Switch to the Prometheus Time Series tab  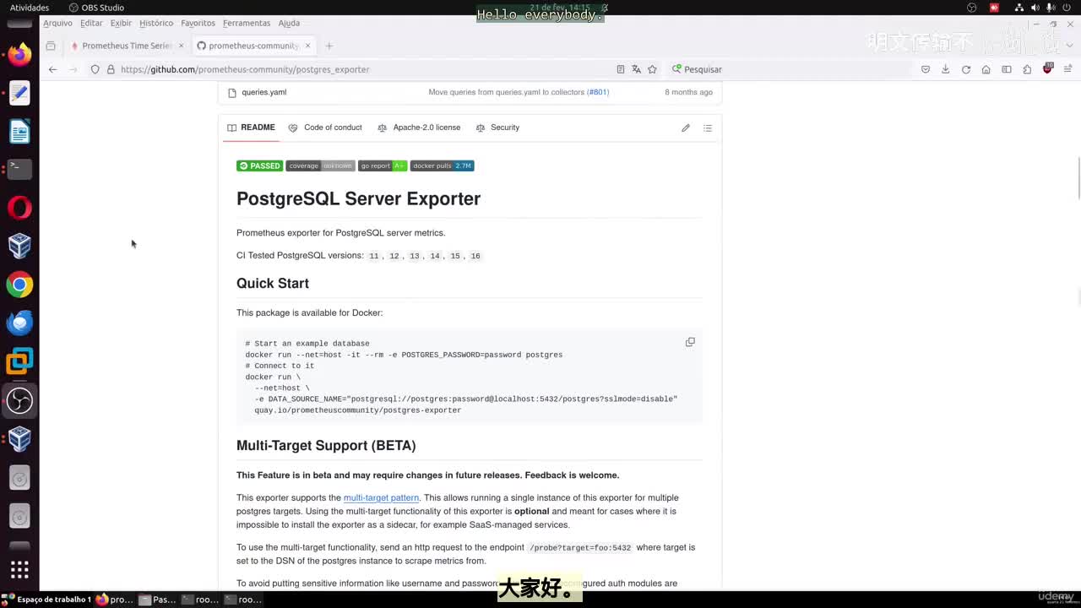tap(127, 46)
